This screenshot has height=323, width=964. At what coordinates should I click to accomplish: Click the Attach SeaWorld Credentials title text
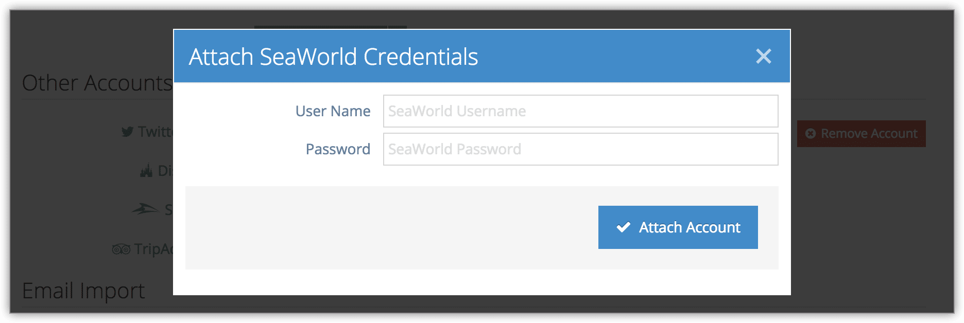coord(333,57)
